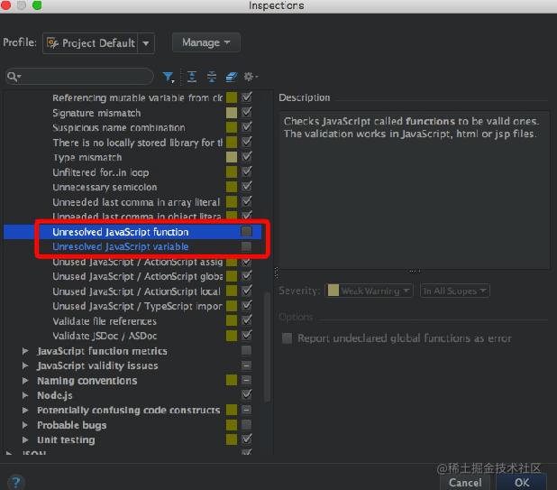Uncheck the Type mismatch checkbox
The height and width of the screenshot is (490, 557).
coord(247,157)
